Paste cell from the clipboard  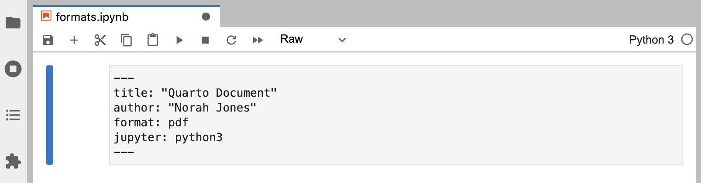click(153, 40)
